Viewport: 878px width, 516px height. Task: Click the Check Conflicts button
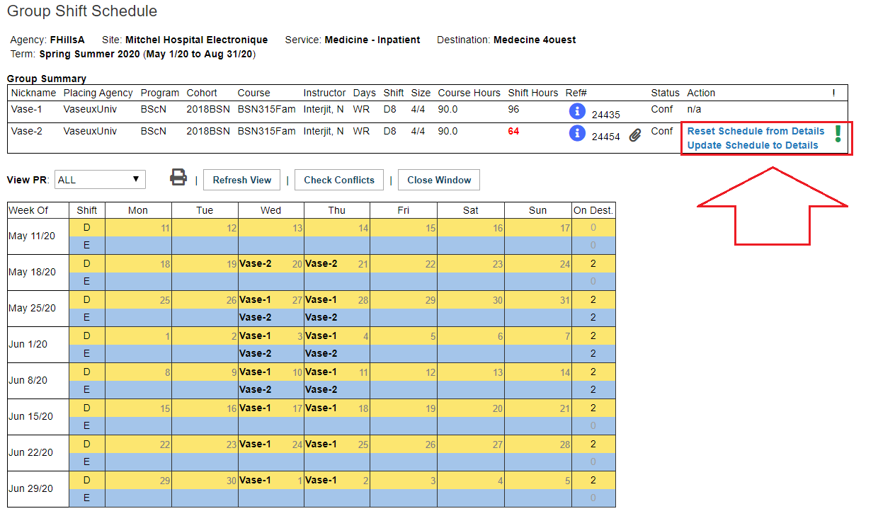click(339, 180)
